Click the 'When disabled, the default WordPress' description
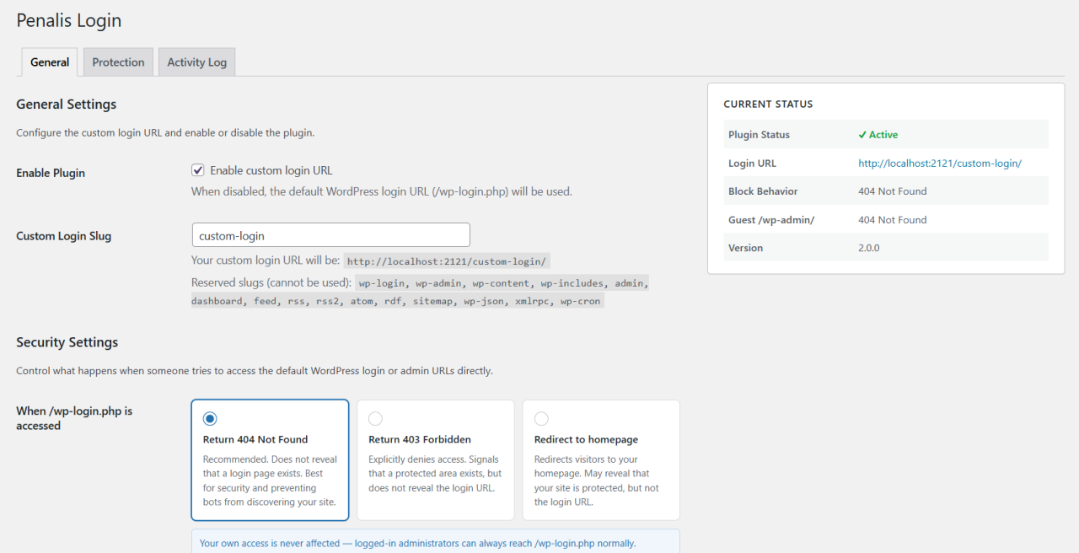The image size is (1079, 553). tap(382, 191)
